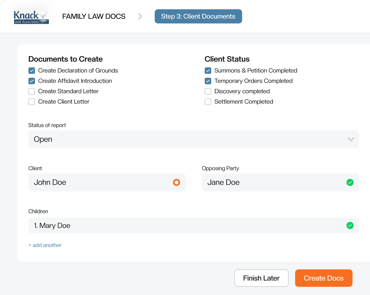The height and width of the screenshot is (295, 370).
Task: Click the Client Status heading
Action: pos(227,59)
